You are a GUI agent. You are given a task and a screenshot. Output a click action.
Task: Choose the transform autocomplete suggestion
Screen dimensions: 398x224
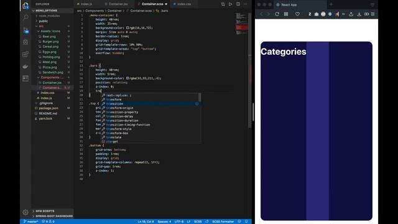[150, 100]
